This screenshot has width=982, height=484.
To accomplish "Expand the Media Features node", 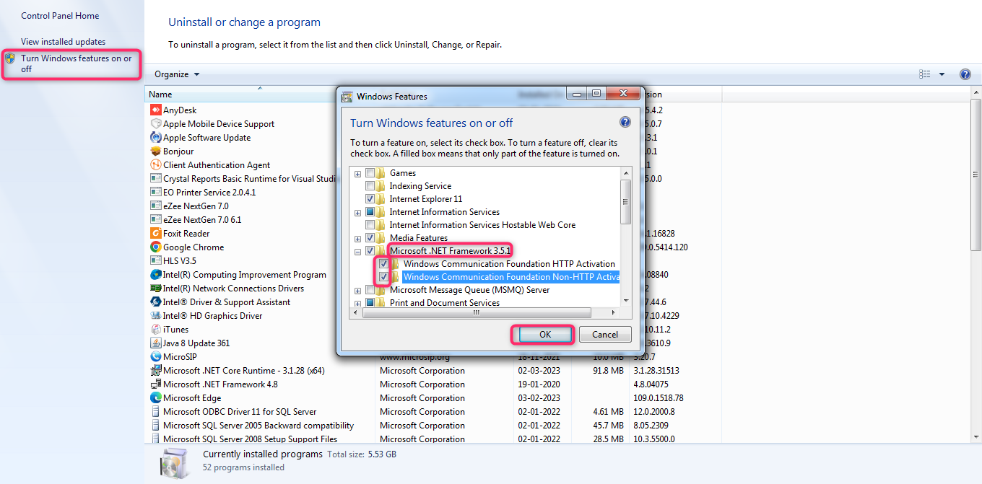I will (x=357, y=238).
